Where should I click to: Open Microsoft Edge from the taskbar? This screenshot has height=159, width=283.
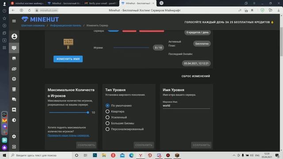131,155
